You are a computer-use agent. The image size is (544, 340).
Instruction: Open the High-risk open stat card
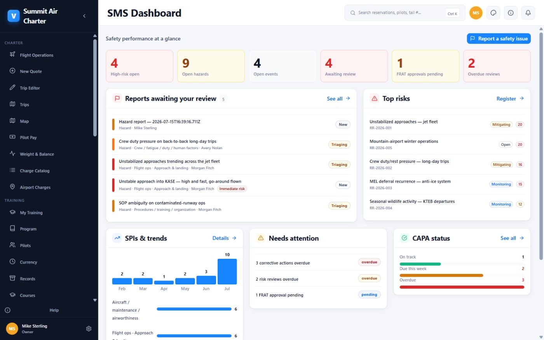[139, 66]
